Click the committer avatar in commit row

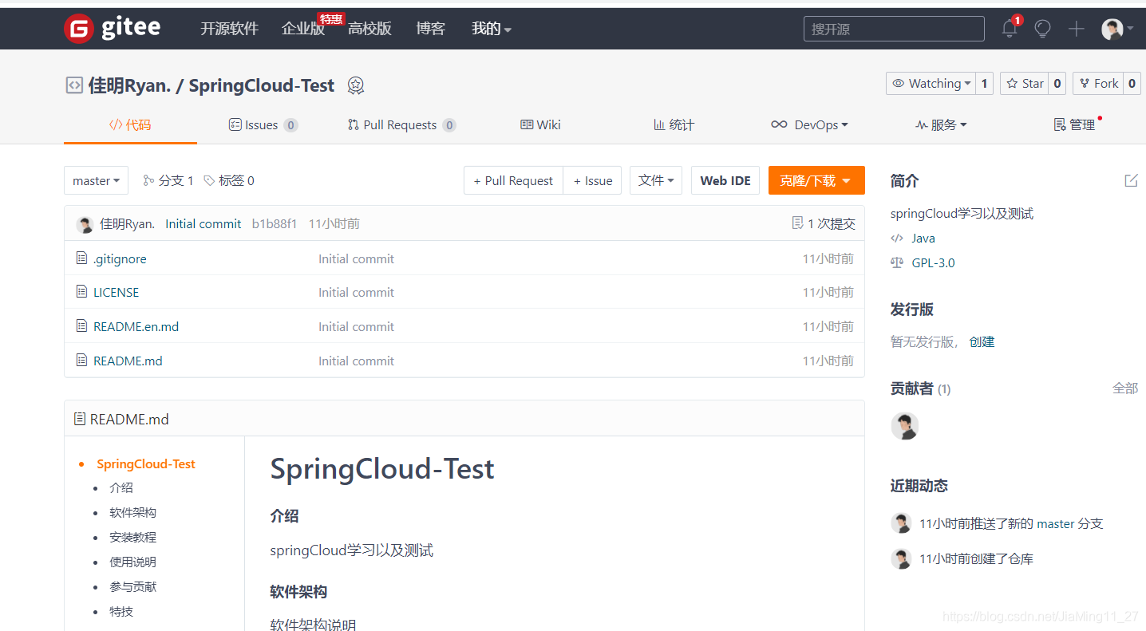(x=85, y=224)
